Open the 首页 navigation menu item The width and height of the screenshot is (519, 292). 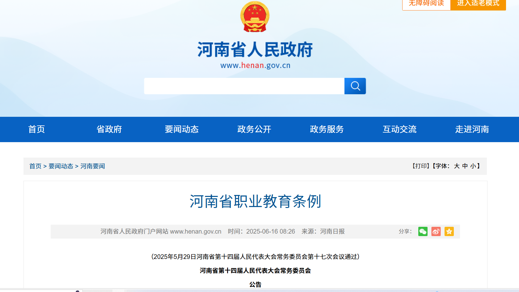tap(36, 129)
